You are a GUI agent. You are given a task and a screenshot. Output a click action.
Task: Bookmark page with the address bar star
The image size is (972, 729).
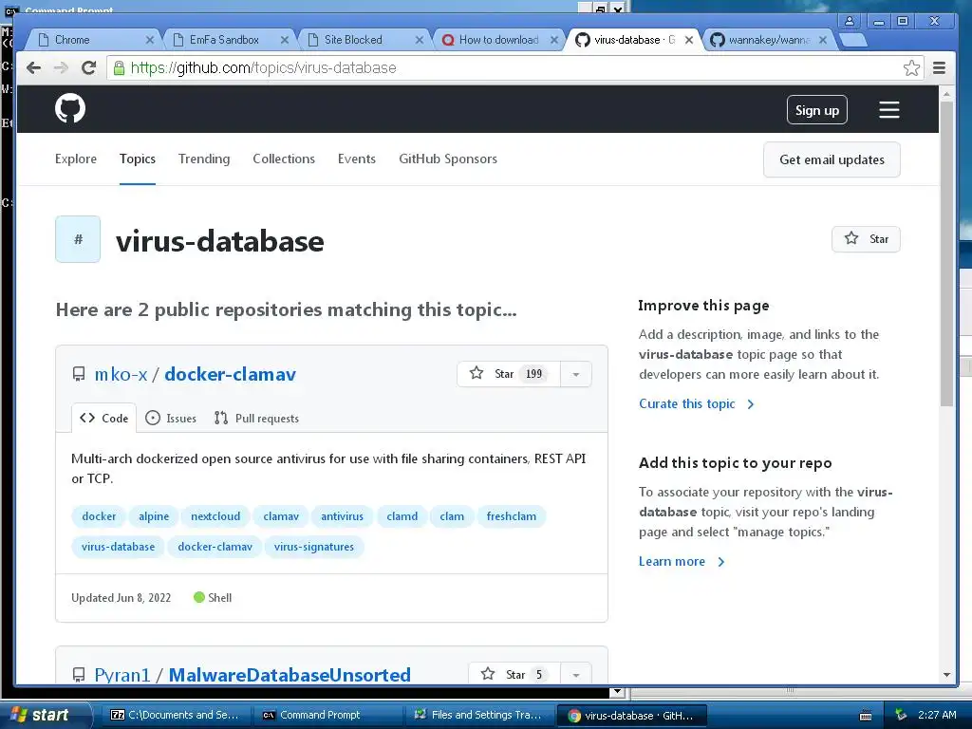[x=911, y=67]
